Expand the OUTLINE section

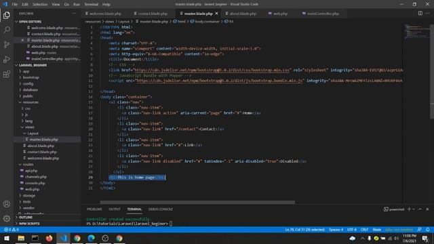tap(26, 218)
